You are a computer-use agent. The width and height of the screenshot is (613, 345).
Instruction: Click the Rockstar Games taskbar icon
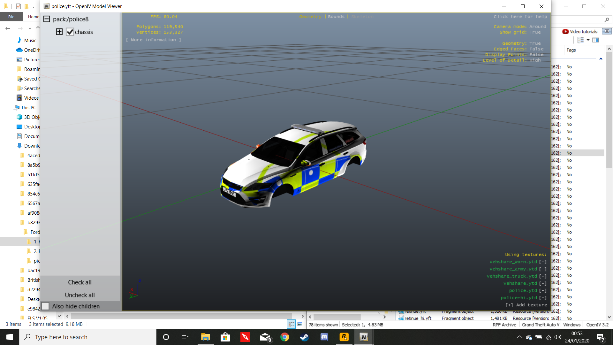(x=344, y=337)
